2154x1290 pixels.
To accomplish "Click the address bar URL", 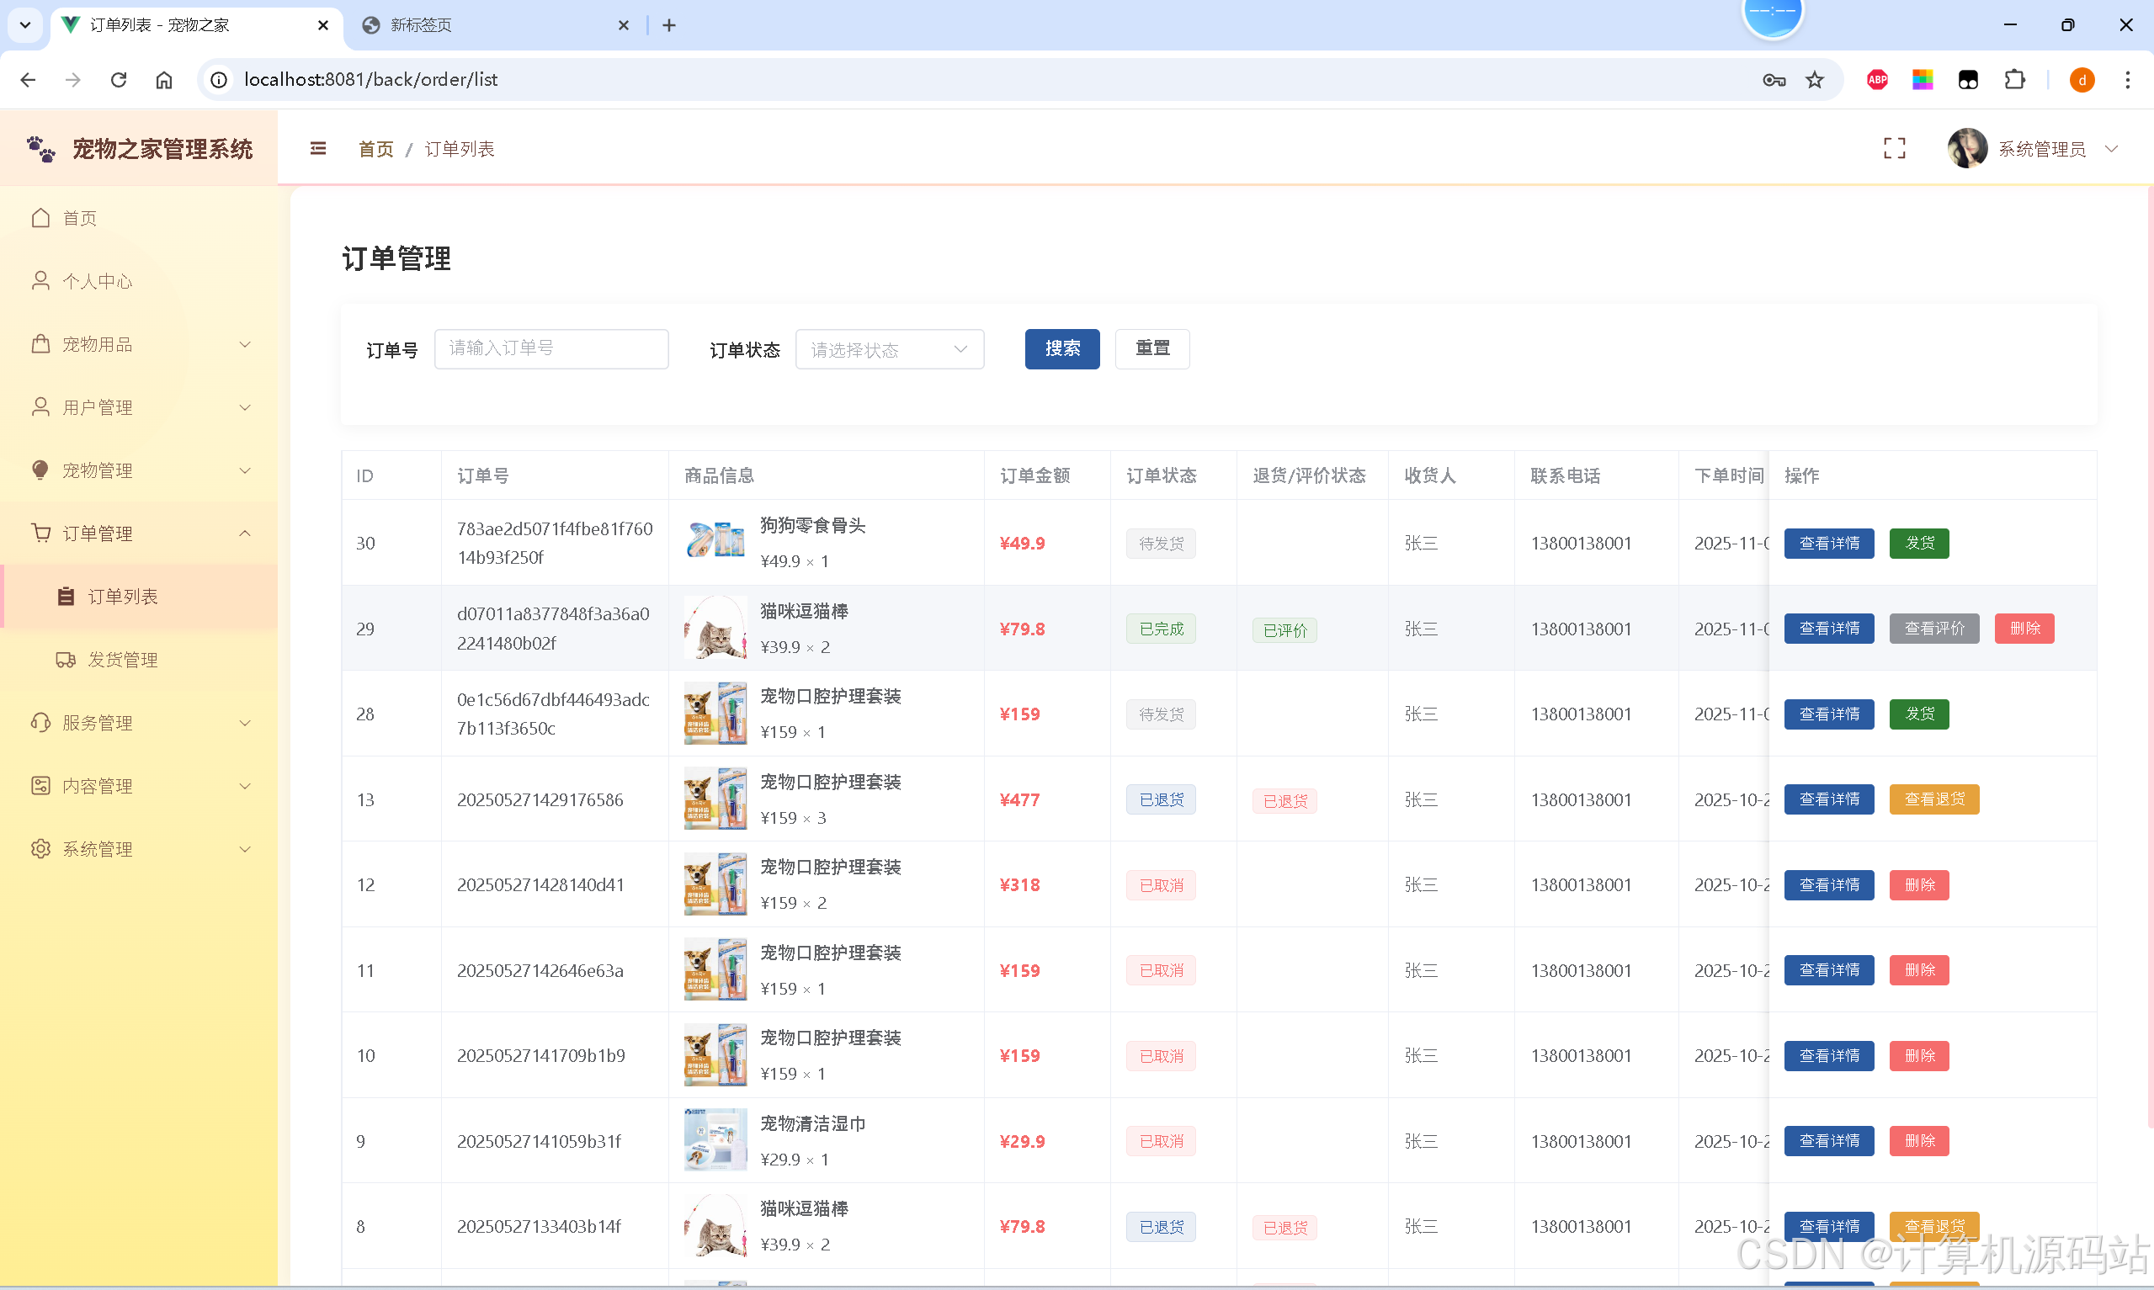I will tap(371, 80).
